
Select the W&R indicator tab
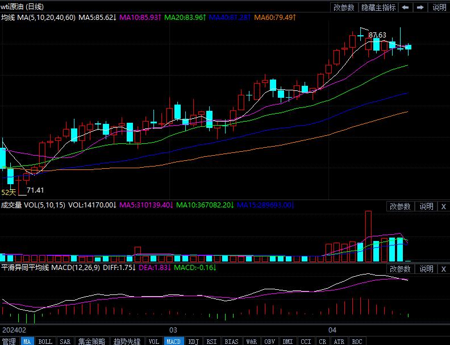point(252,341)
